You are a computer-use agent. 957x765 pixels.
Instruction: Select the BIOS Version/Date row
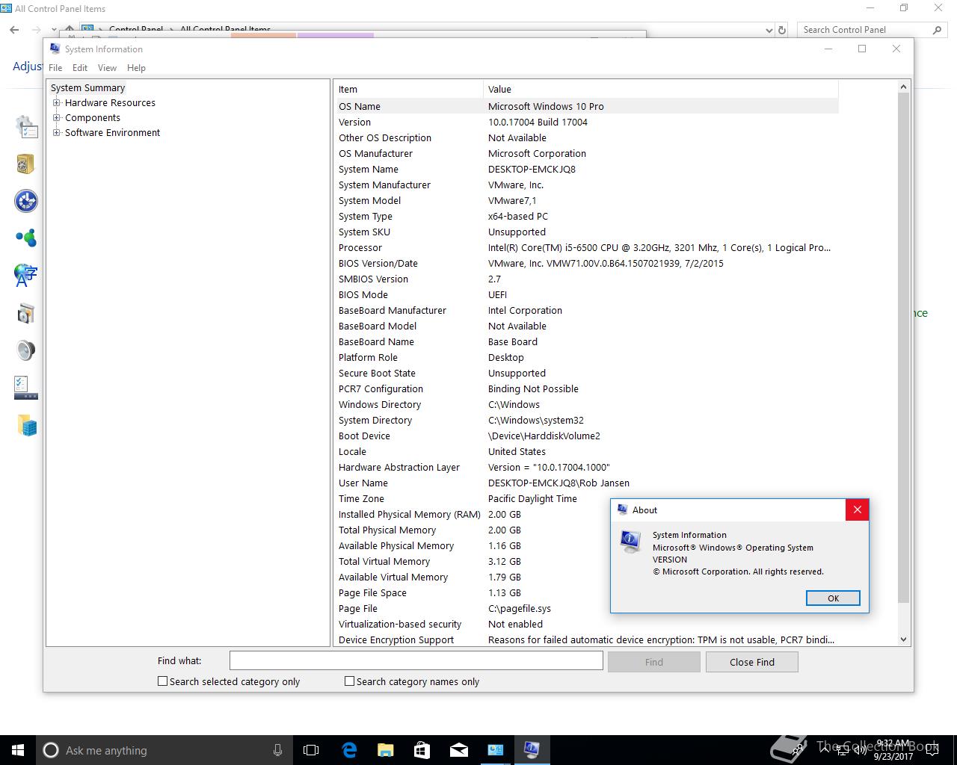586,263
